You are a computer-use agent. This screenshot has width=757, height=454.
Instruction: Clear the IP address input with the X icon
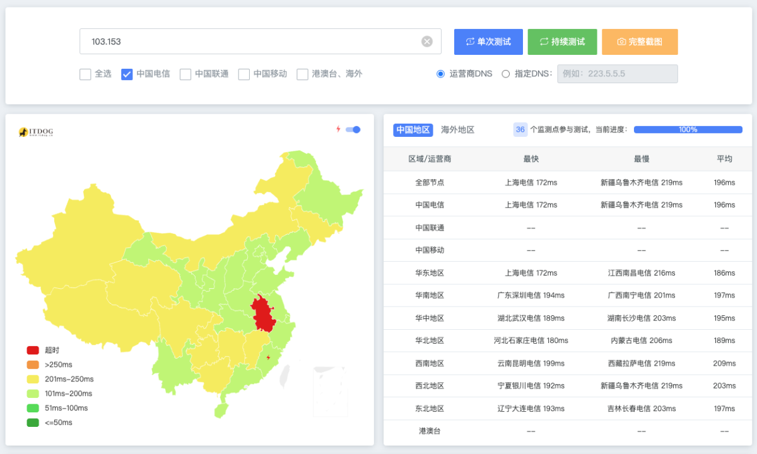click(427, 42)
